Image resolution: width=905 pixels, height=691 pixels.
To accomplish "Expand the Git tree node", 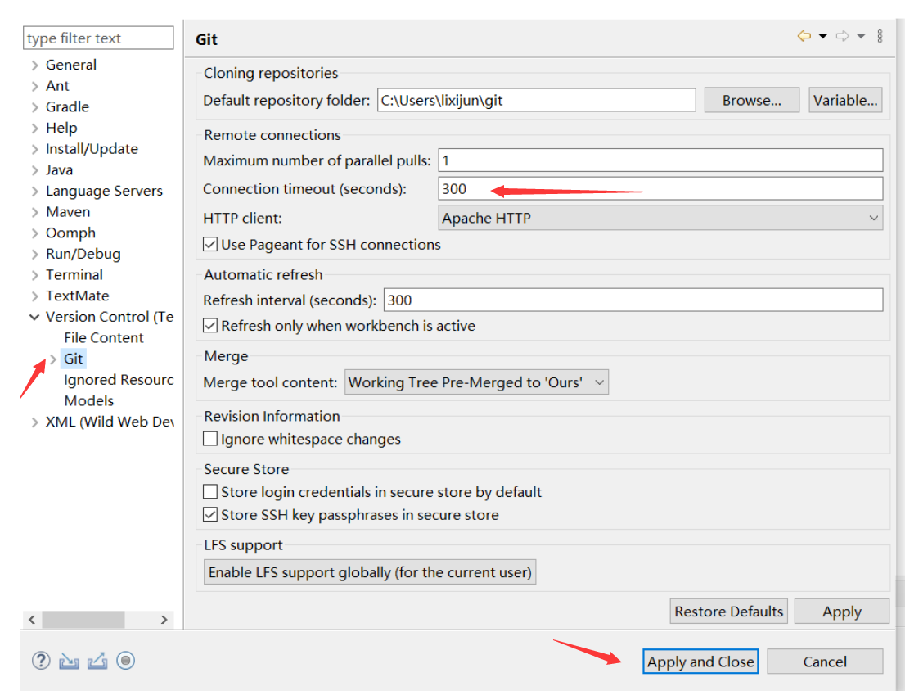I will [x=53, y=359].
